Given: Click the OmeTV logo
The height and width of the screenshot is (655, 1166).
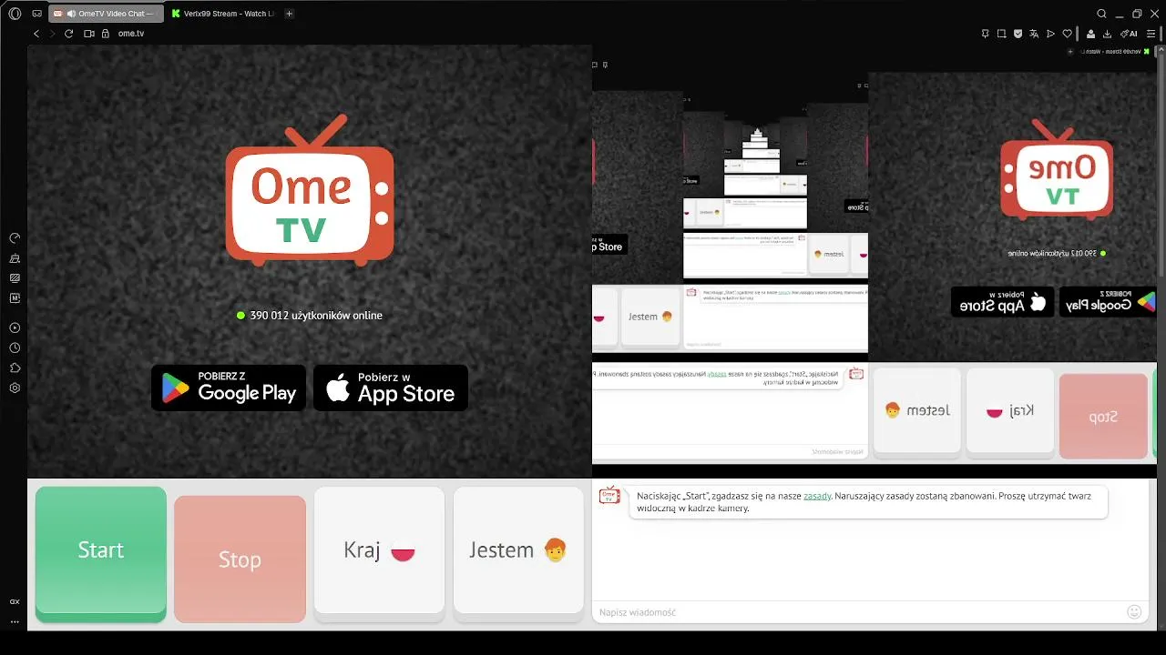Looking at the screenshot, I should 310,190.
